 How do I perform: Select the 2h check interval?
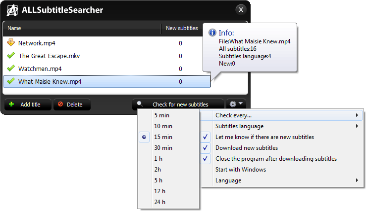point(168,170)
